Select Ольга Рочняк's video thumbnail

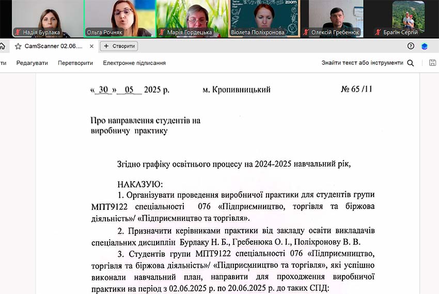point(119,19)
